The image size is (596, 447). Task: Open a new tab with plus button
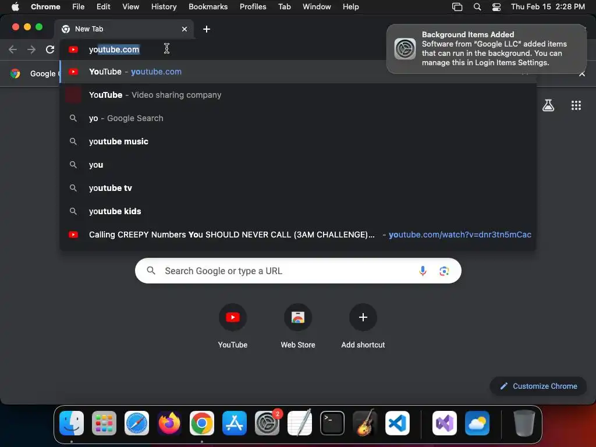207,29
